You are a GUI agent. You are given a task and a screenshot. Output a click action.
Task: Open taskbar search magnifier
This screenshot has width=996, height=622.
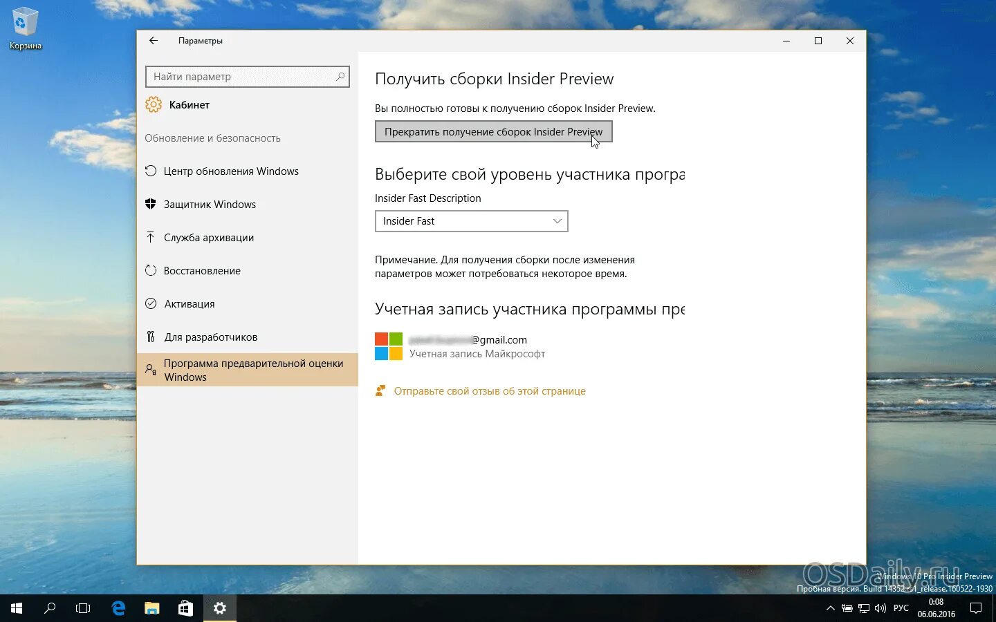50,608
